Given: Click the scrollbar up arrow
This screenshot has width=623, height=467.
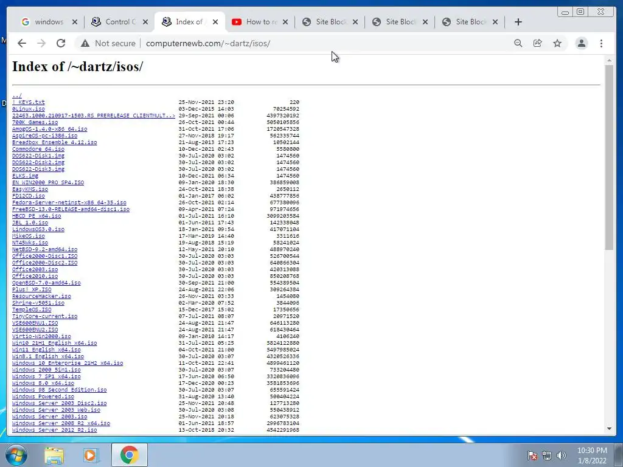Looking at the screenshot, I should [610, 61].
